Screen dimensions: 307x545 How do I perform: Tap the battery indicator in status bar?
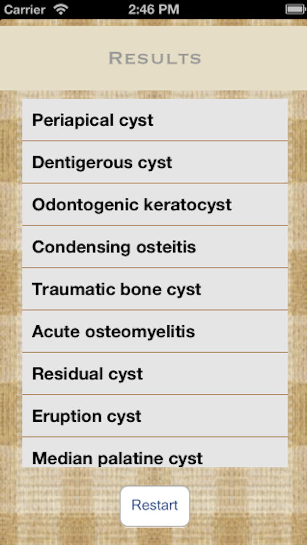tap(294, 9)
